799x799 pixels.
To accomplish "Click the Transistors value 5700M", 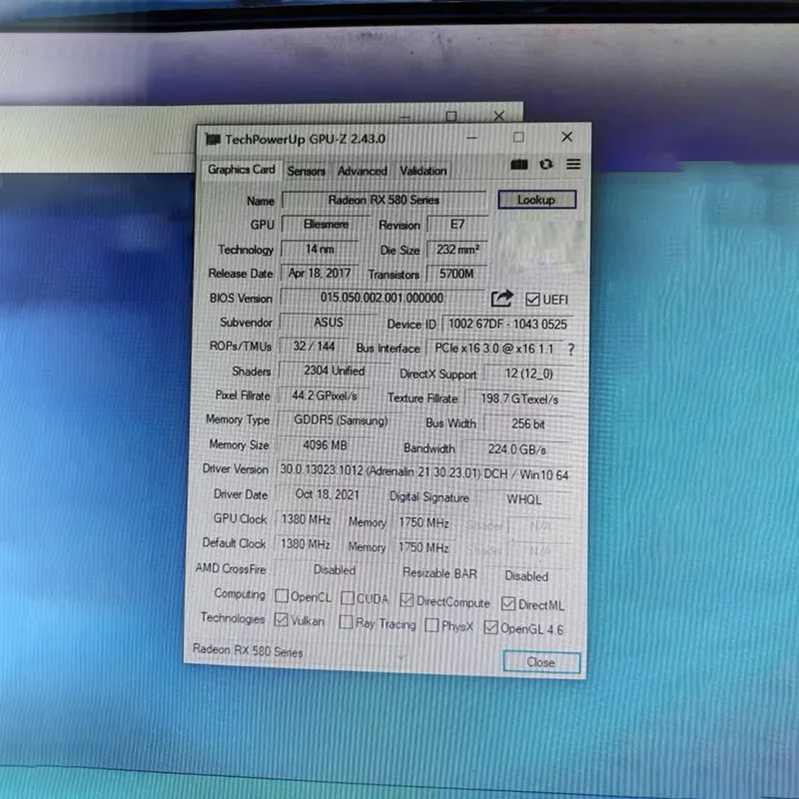I will coord(456,274).
